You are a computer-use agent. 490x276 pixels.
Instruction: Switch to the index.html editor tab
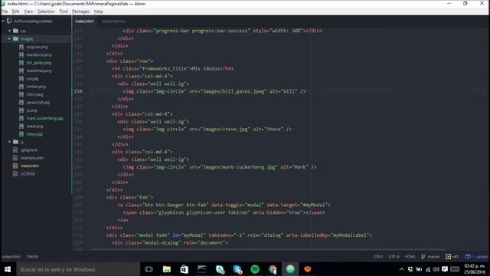[x=84, y=21]
